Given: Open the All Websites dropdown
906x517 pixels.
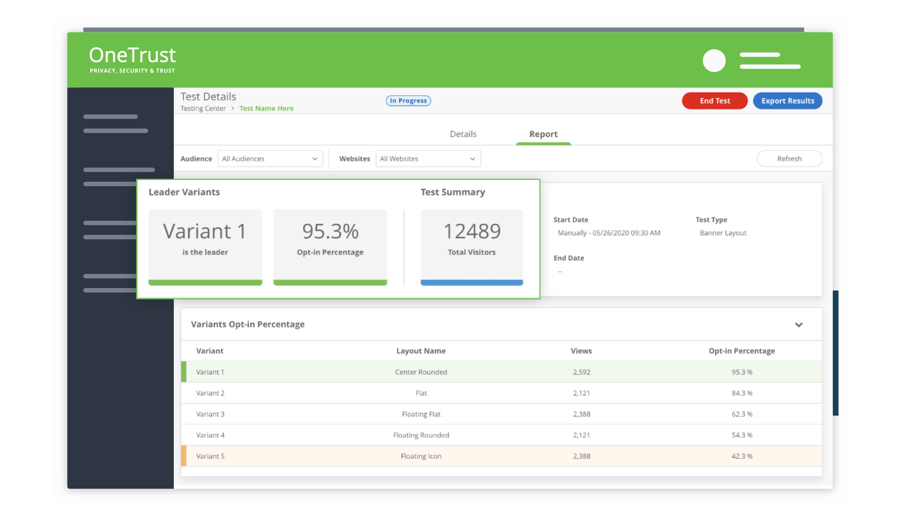Looking at the screenshot, I should 428,159.
